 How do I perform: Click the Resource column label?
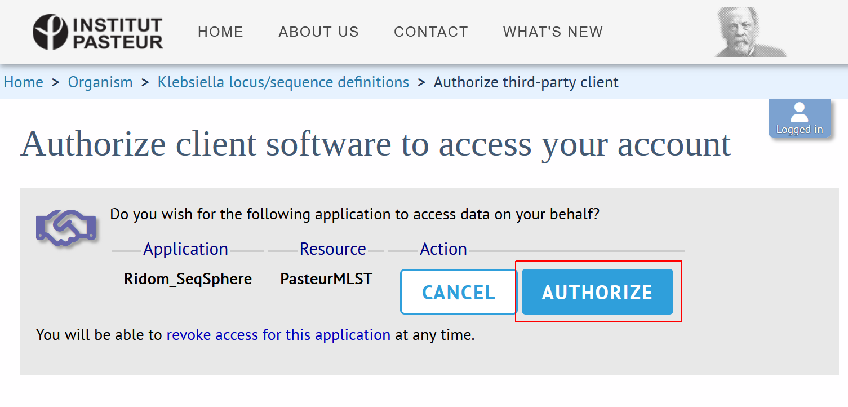332,249
